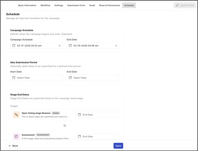Click the Launch Now button
This screenshot has width=198, height=151.
click(x=185, y=5)
